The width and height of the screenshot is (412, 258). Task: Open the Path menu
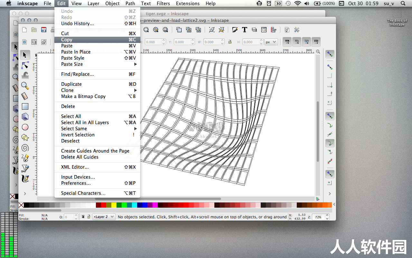click(130, 4)
